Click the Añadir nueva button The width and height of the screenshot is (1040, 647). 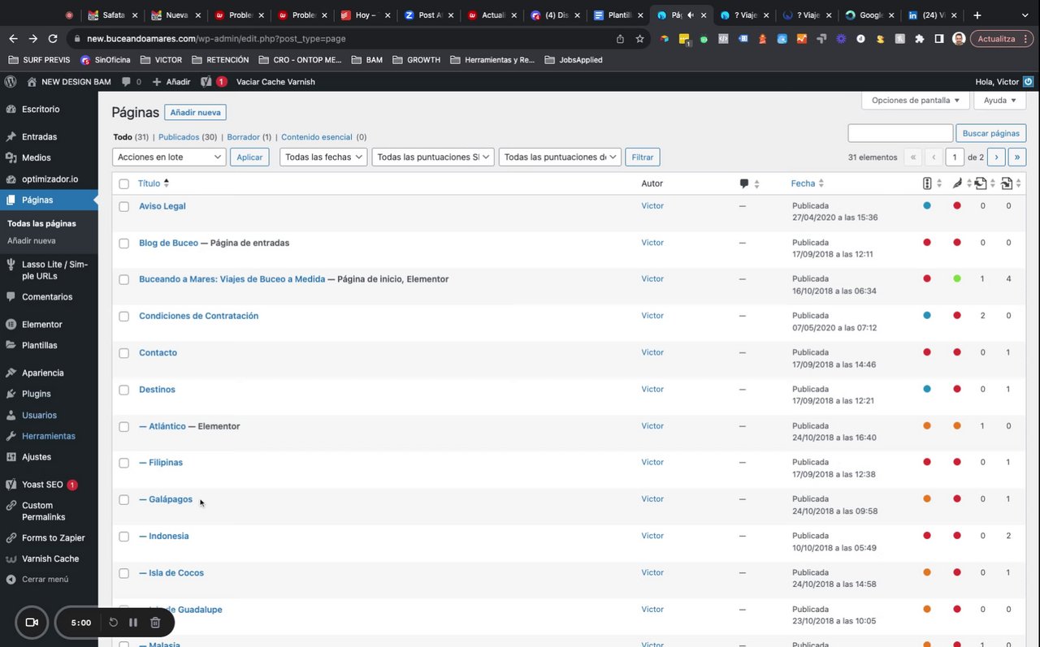click(x=195, y=113)
